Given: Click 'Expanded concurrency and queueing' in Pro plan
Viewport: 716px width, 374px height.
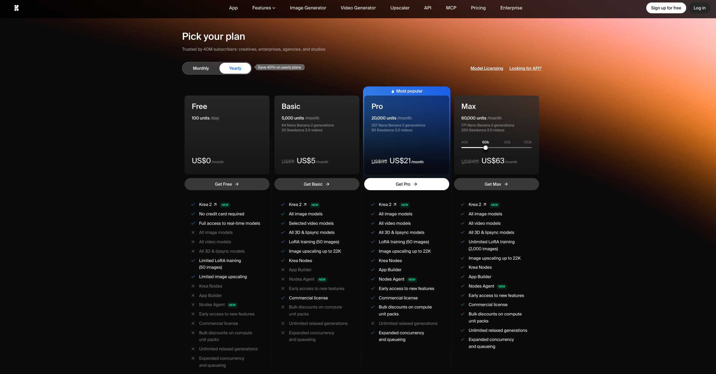Looking at the screenshot, I should tap(401, 336).
